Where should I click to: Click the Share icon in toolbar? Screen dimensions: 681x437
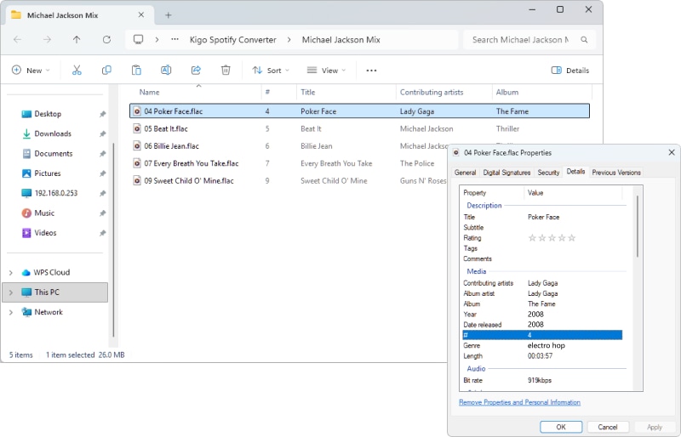pyautogui.click(x=196, y=70)
